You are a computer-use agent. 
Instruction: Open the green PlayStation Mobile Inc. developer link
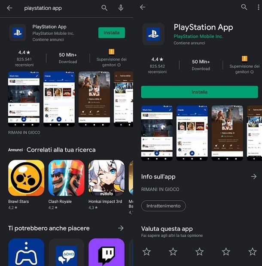198,36
